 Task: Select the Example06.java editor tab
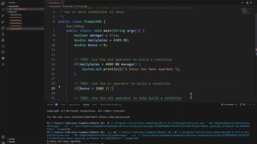(54, 3)
